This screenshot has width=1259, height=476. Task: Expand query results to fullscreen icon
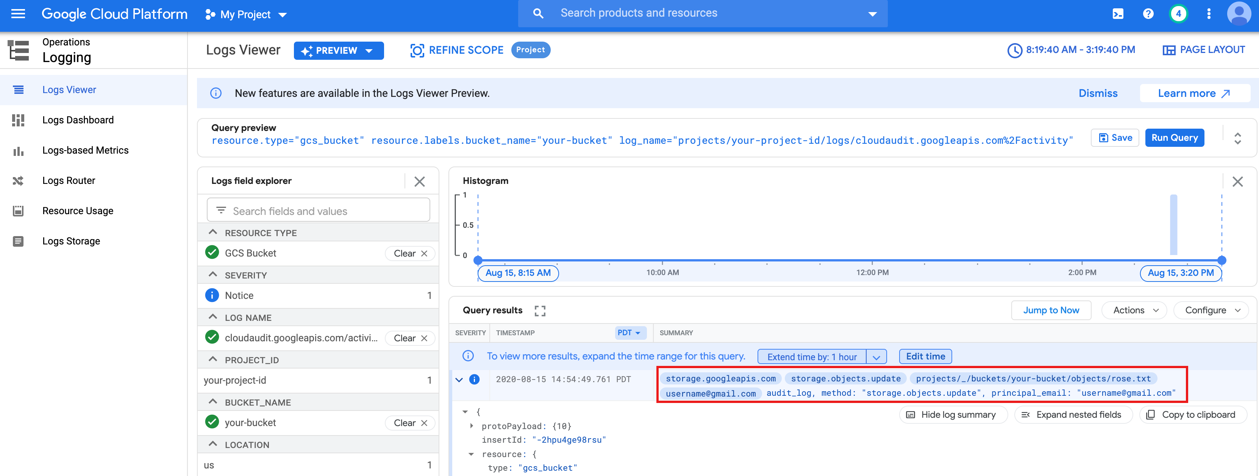pyautogui.click(x=540, y=311)
